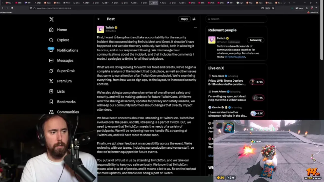
Task: Select the active X browser tab
Action: [x=153, y=3]
